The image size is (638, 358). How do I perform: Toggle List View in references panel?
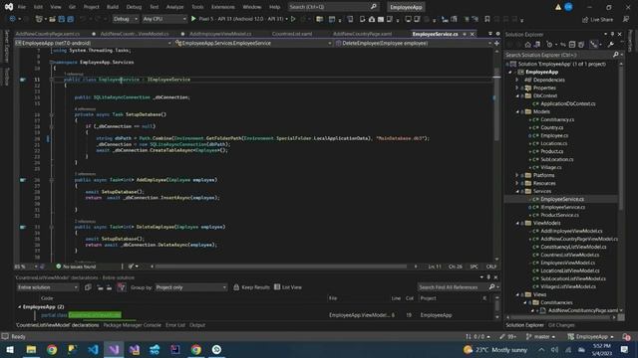[x=288, y=287]
